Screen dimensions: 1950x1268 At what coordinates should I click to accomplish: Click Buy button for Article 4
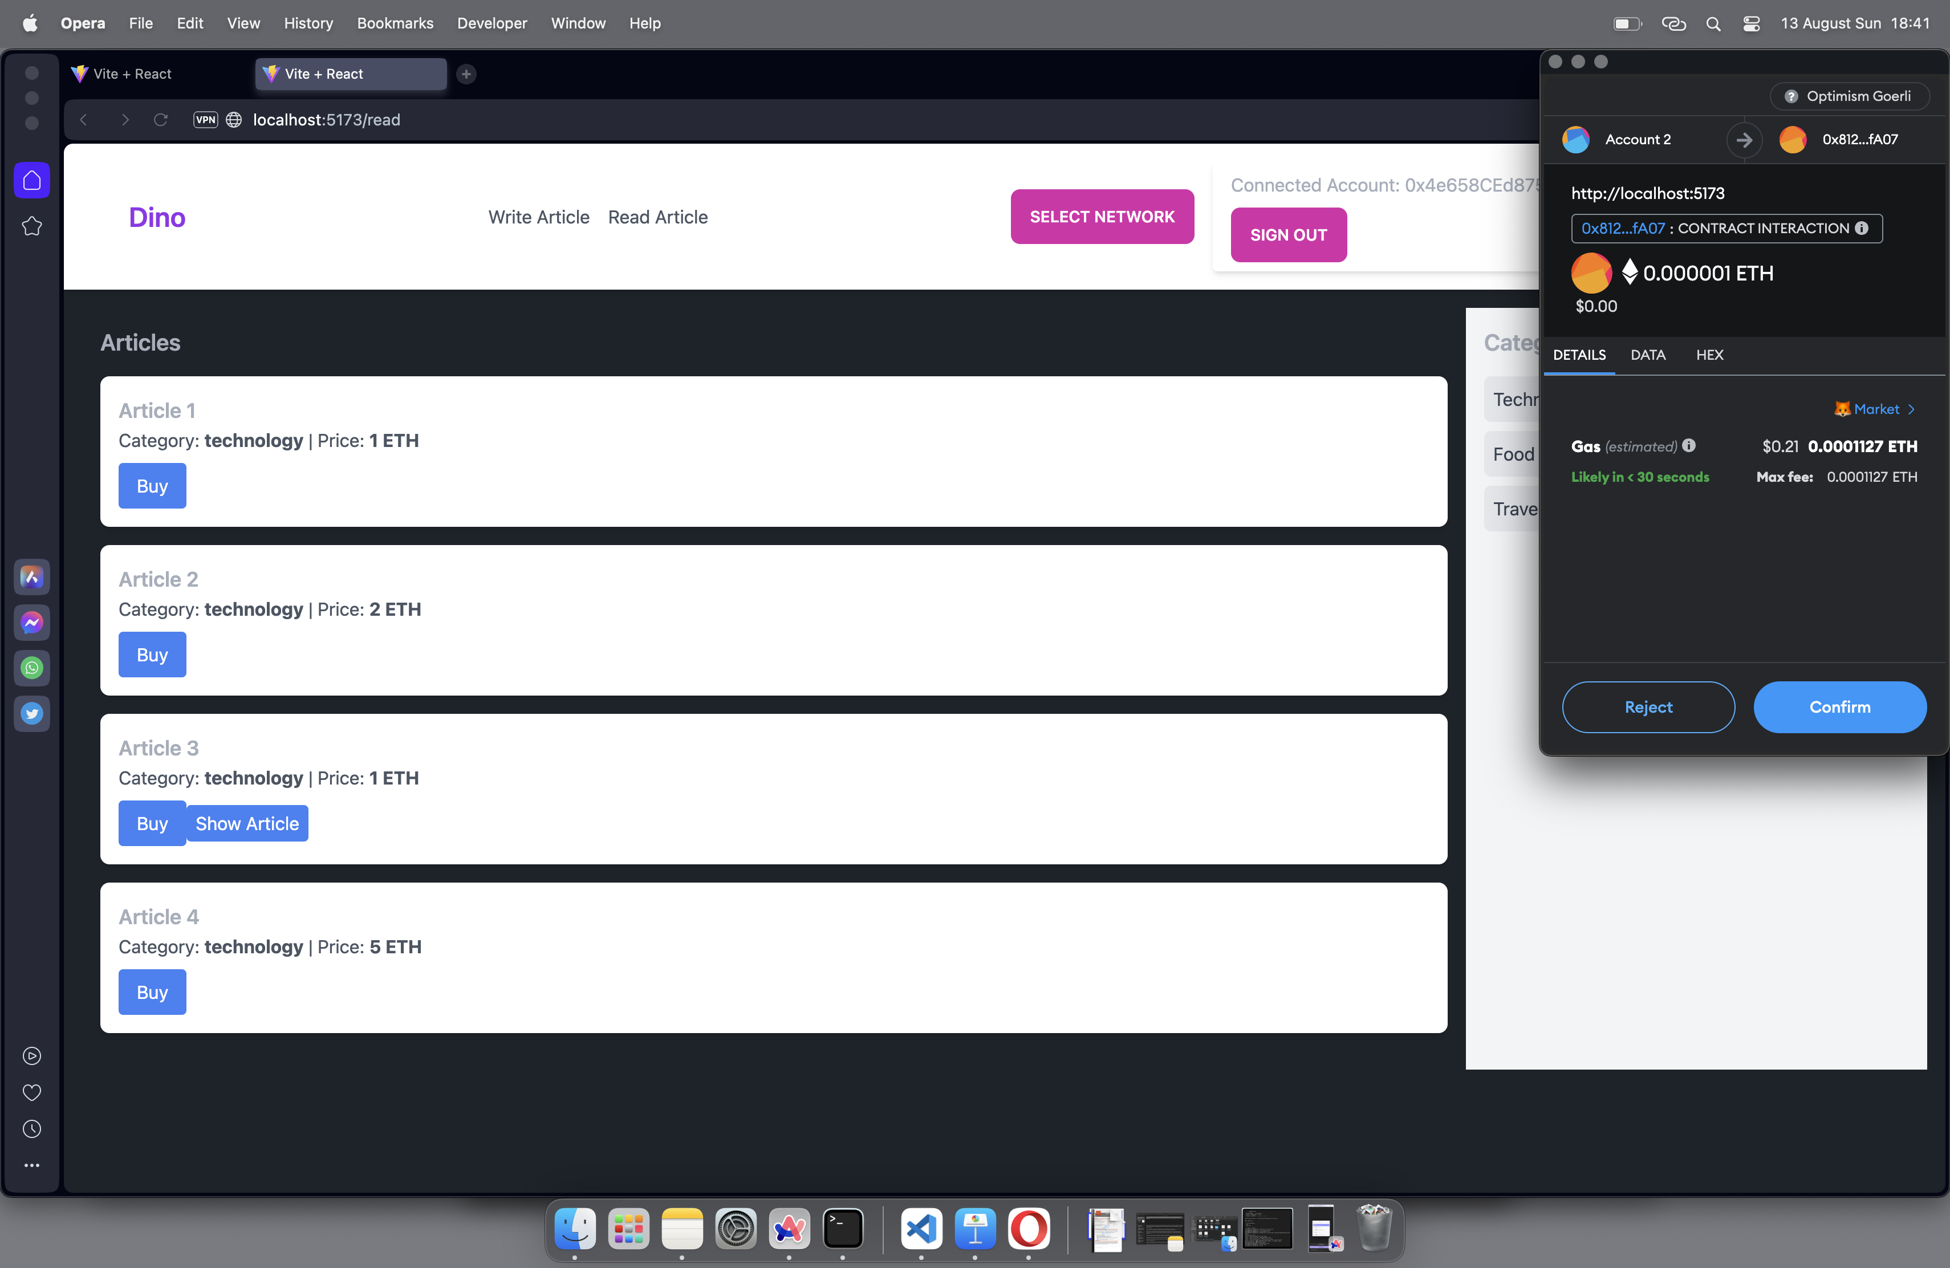(x=152, y=991)
